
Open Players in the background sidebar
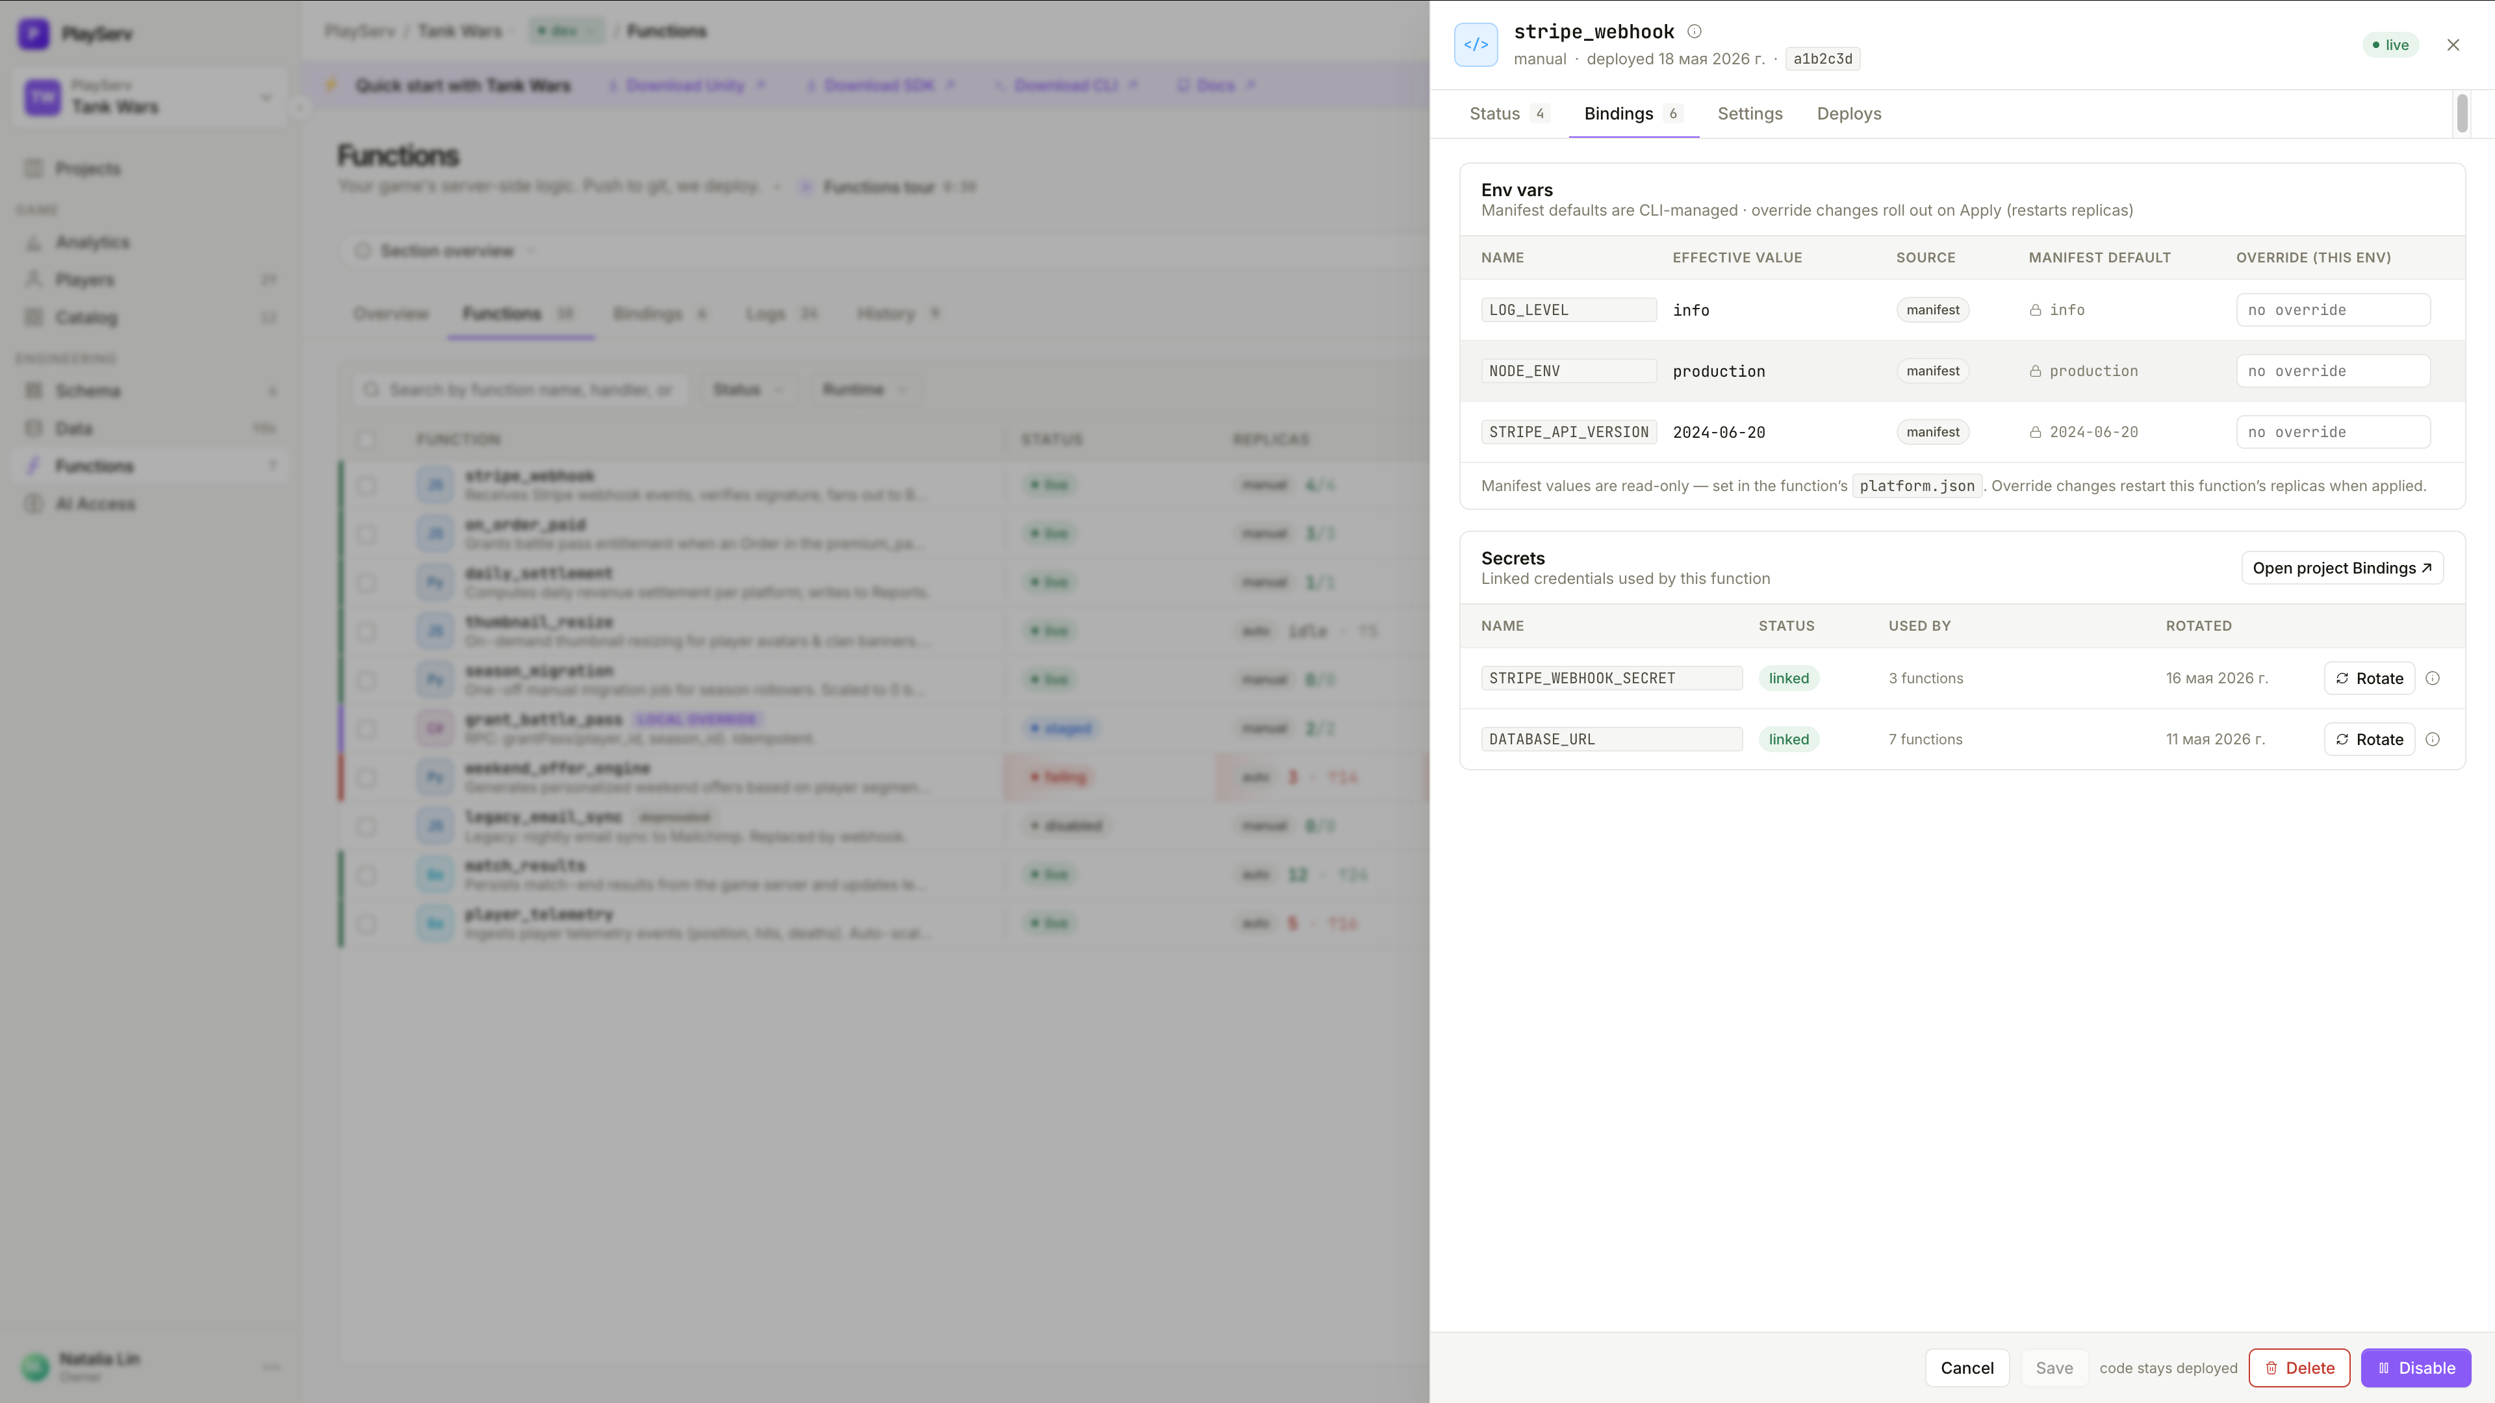149,280
